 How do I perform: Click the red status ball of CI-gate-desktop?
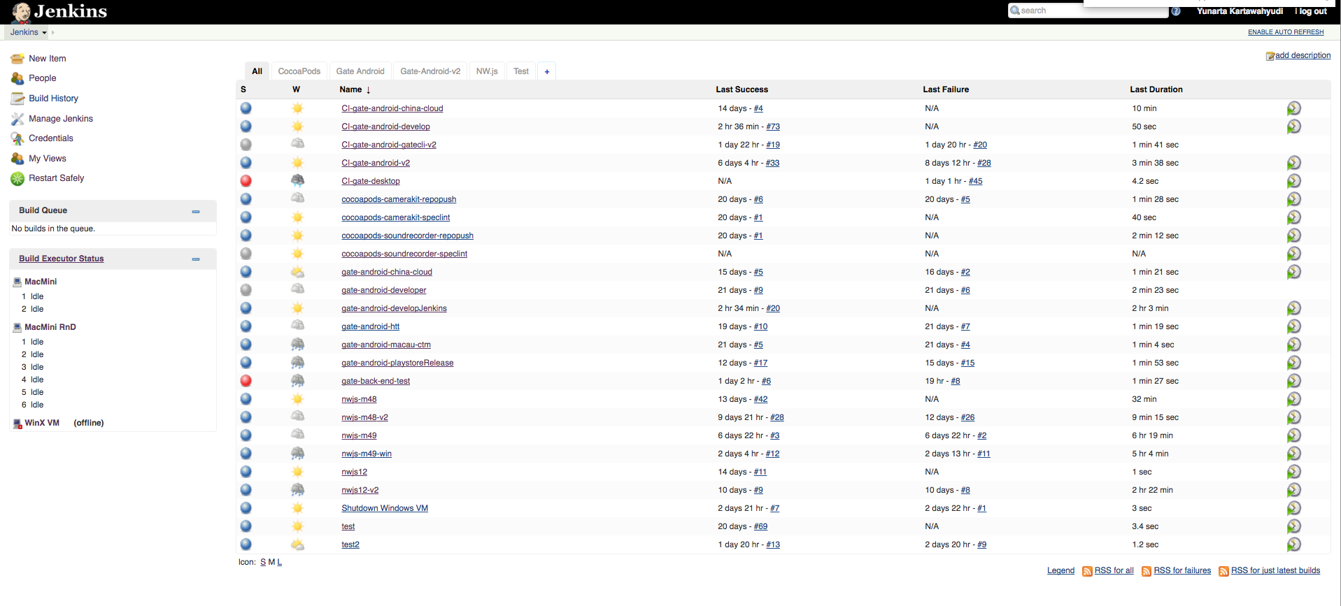(246, 181)
